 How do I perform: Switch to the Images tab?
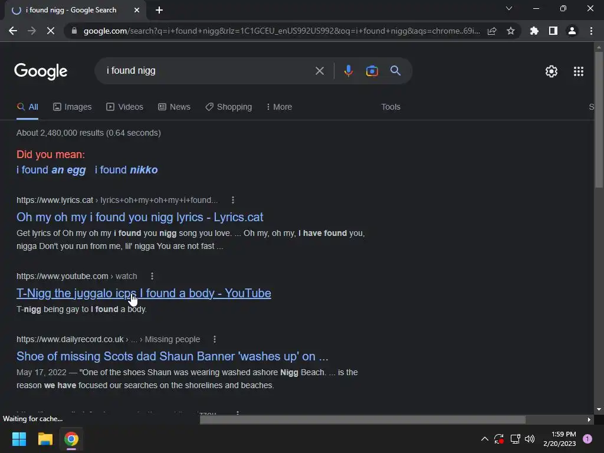tap(73, 107)
